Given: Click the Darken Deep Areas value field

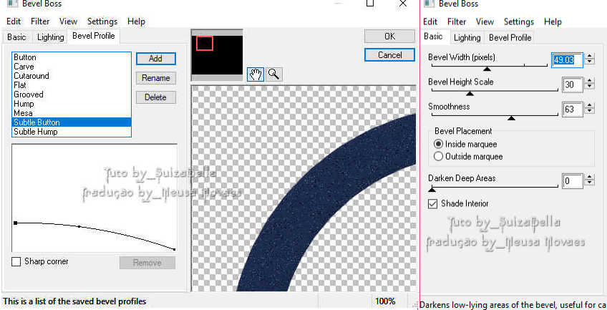Looking at the screenshot, I should click(x=572, y=180).
